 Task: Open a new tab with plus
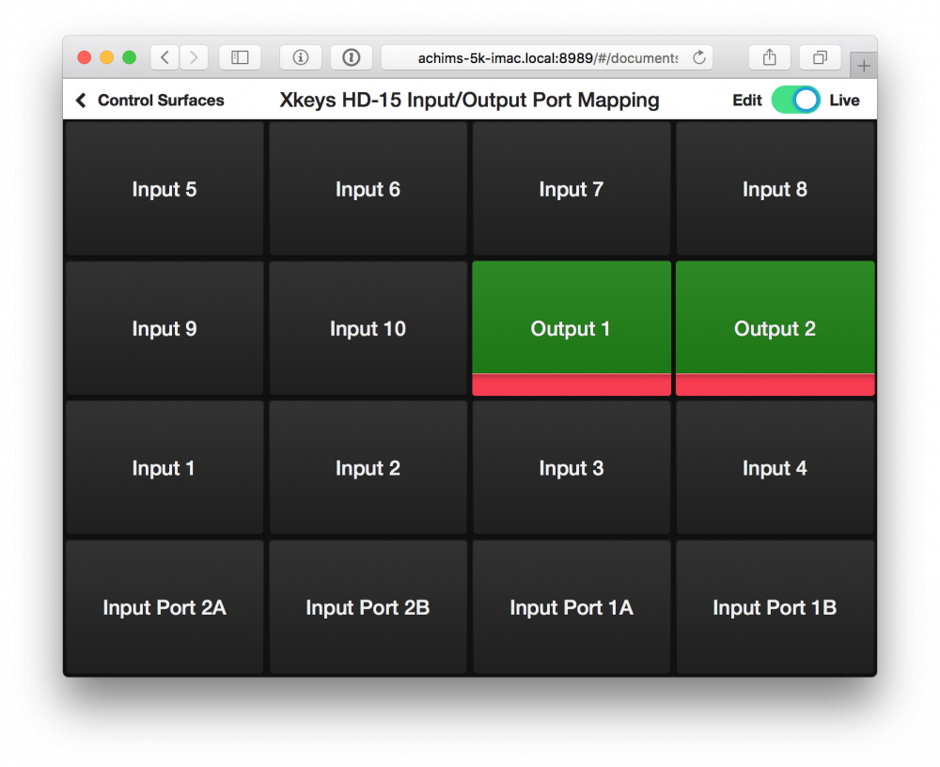863,66
